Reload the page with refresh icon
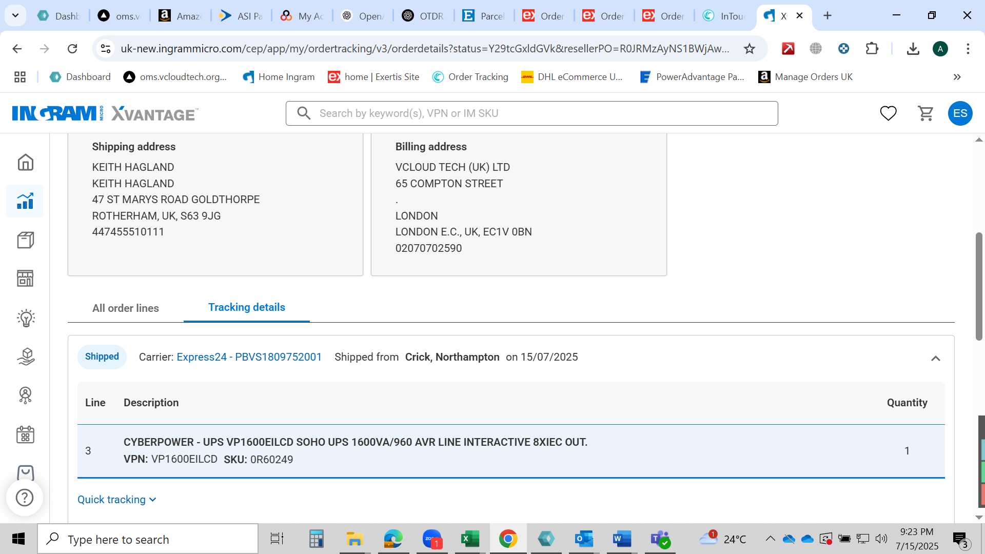This screenshot has width=985, height=554. [x=72, y=49]
